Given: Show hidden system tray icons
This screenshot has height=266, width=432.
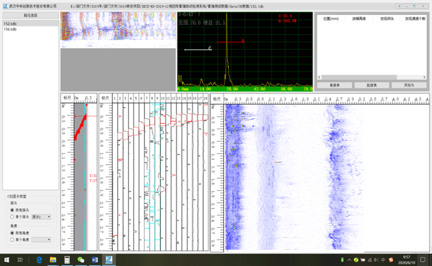Looking at the screenshot, I should pos(349,260).
